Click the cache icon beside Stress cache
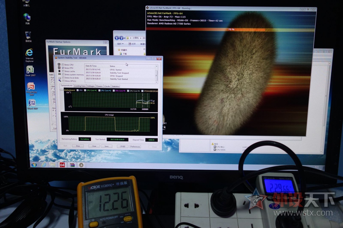 [59, 71]
